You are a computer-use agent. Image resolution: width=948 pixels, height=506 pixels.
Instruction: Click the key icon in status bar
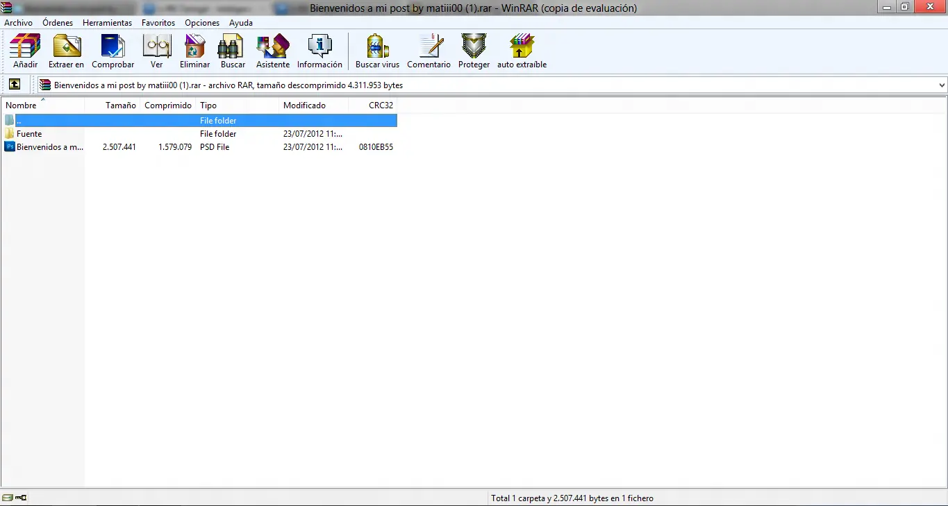point(21,498)
